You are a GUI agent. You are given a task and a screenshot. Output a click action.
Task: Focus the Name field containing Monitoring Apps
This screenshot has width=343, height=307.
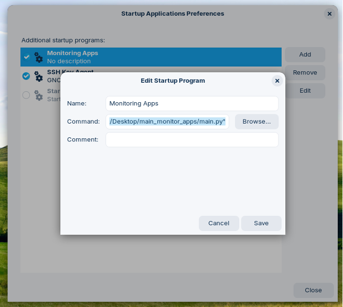tap(192, 104)
